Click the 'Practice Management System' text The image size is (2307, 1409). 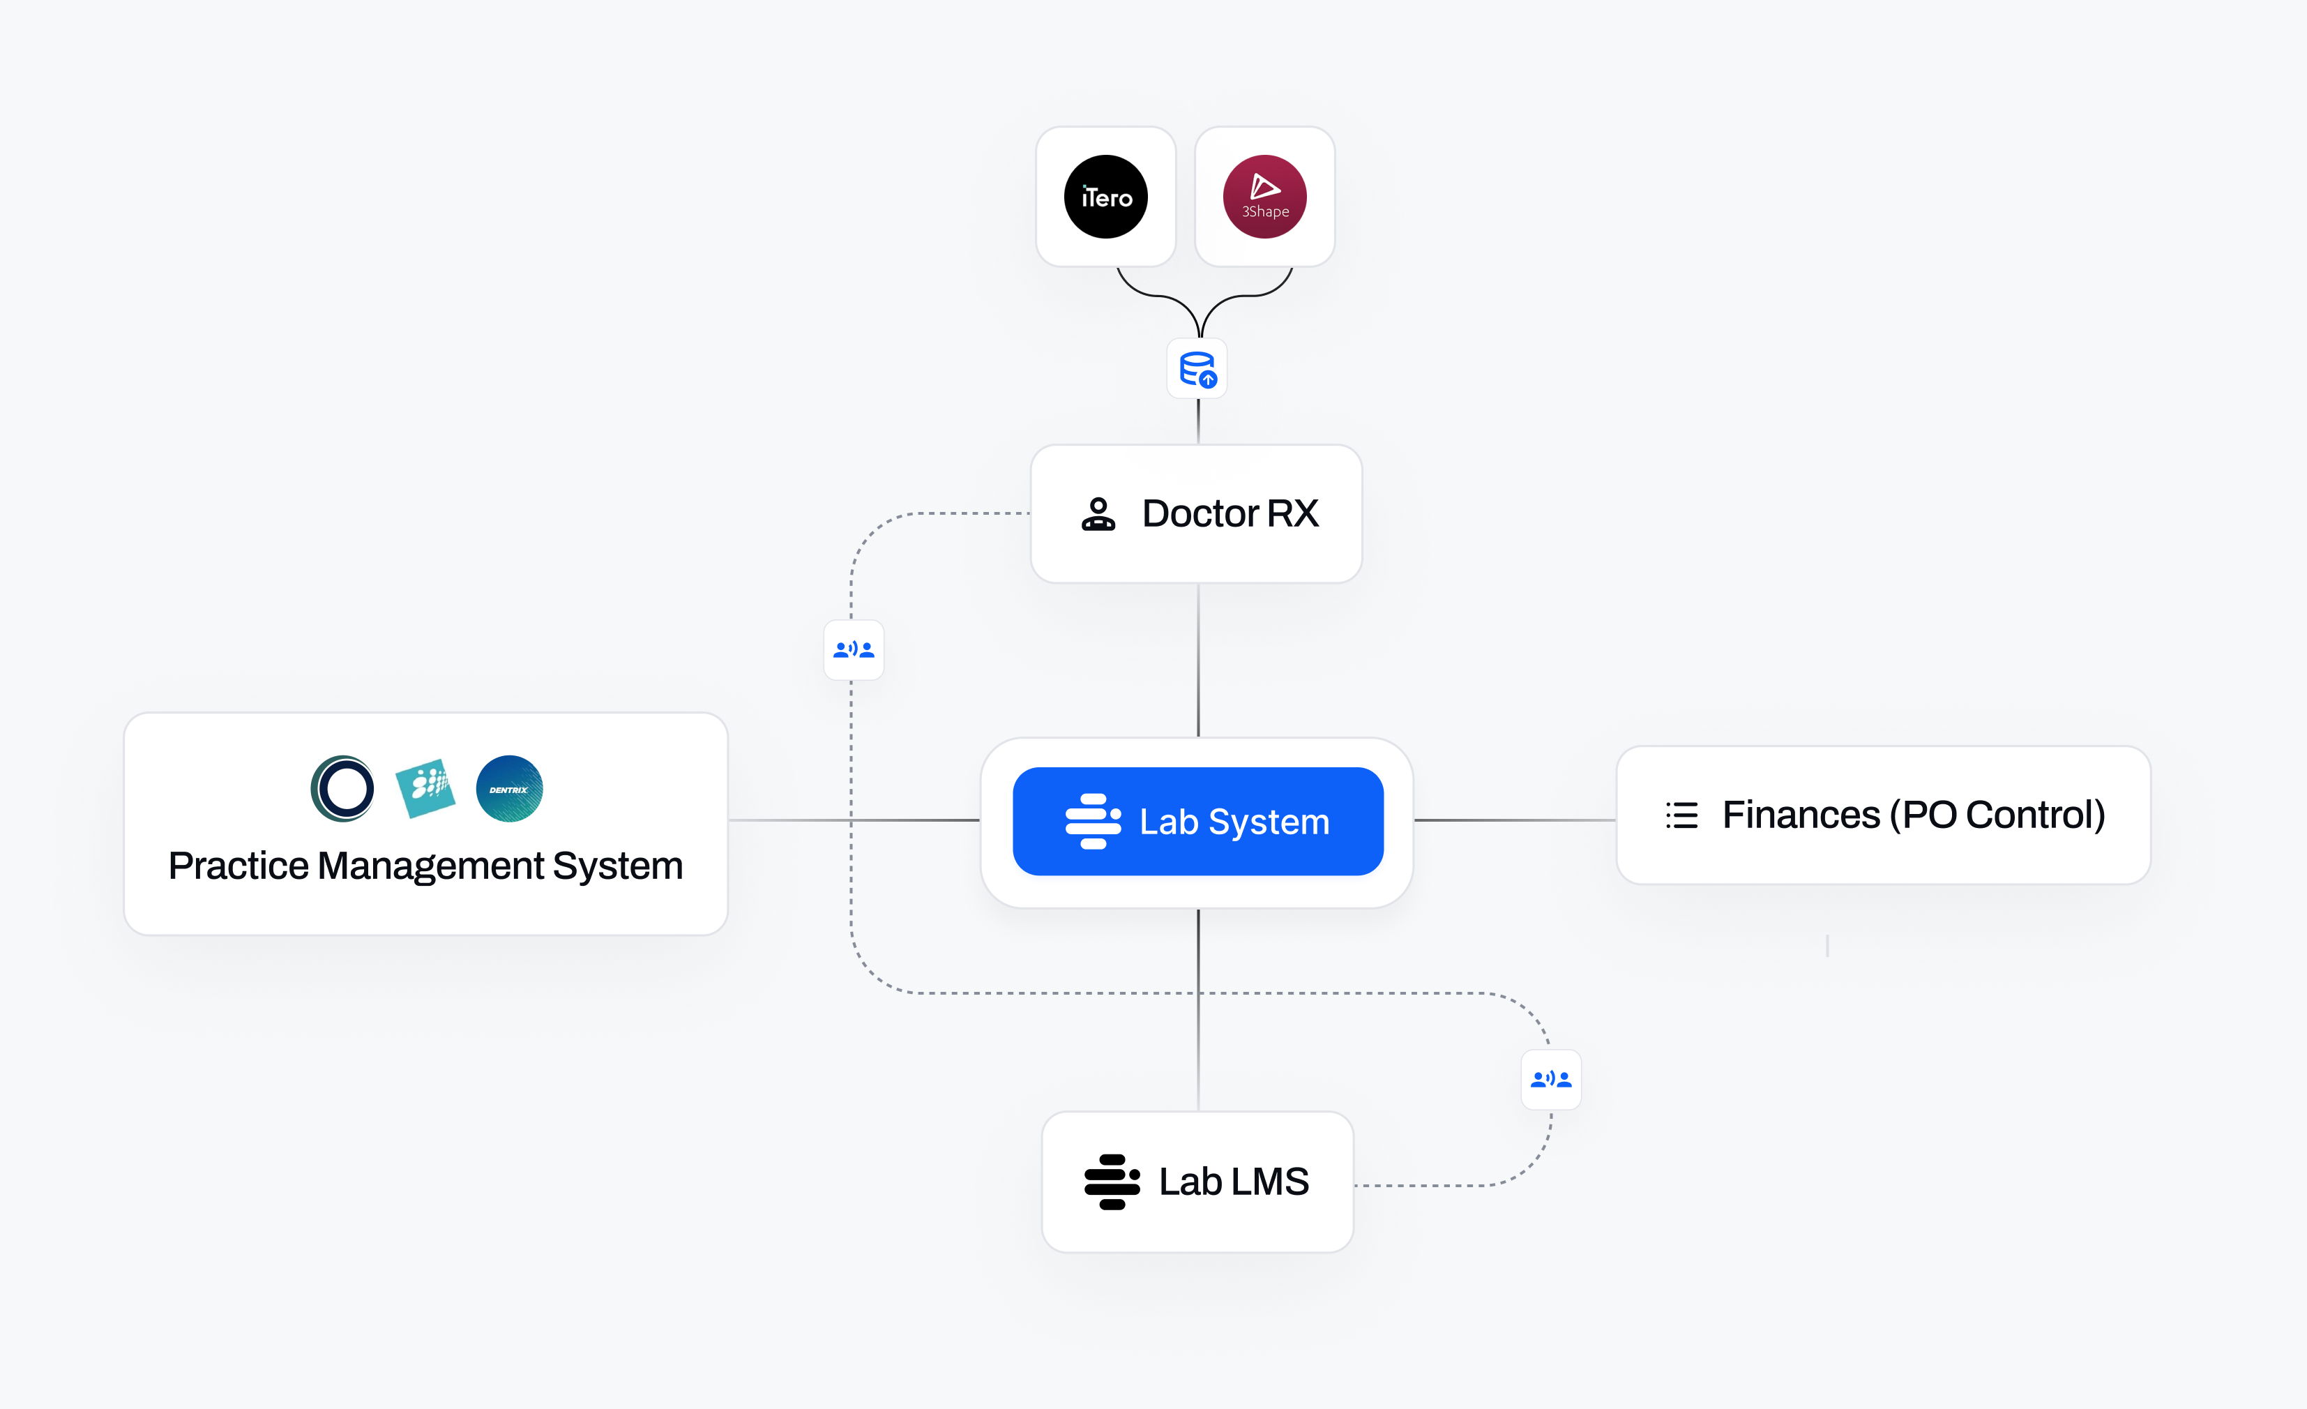coord(426,866)
